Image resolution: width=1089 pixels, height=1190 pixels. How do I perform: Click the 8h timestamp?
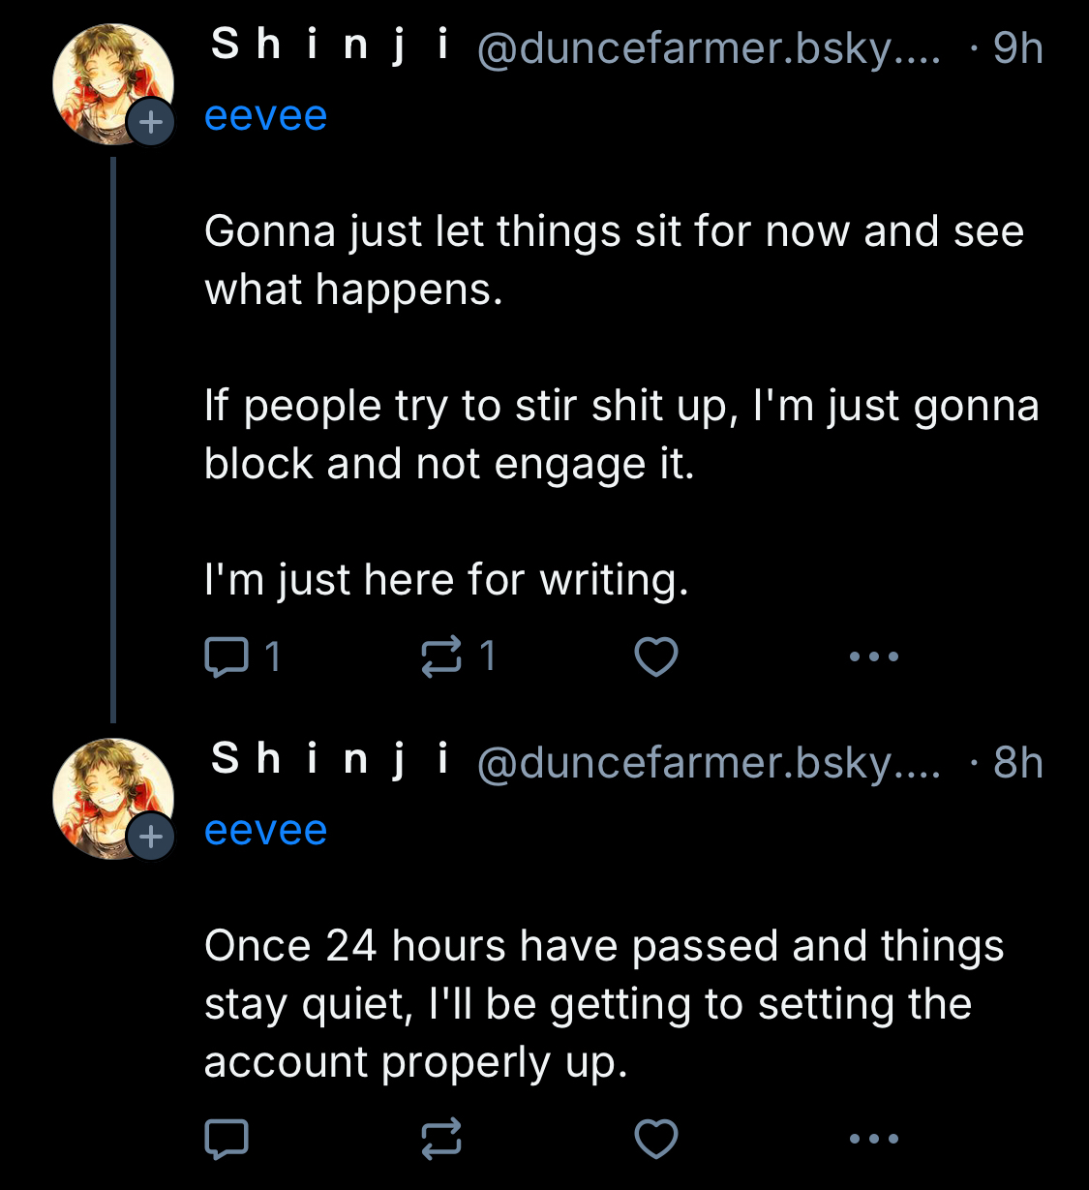[1017, 763]
